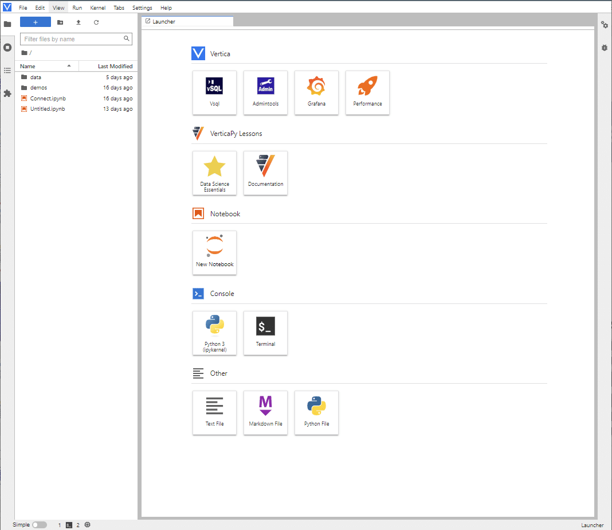The height and width of the screenshot is (530, 612).
Task: Toggle Simple interface mode switch
Action: click(x=40, y=525)
